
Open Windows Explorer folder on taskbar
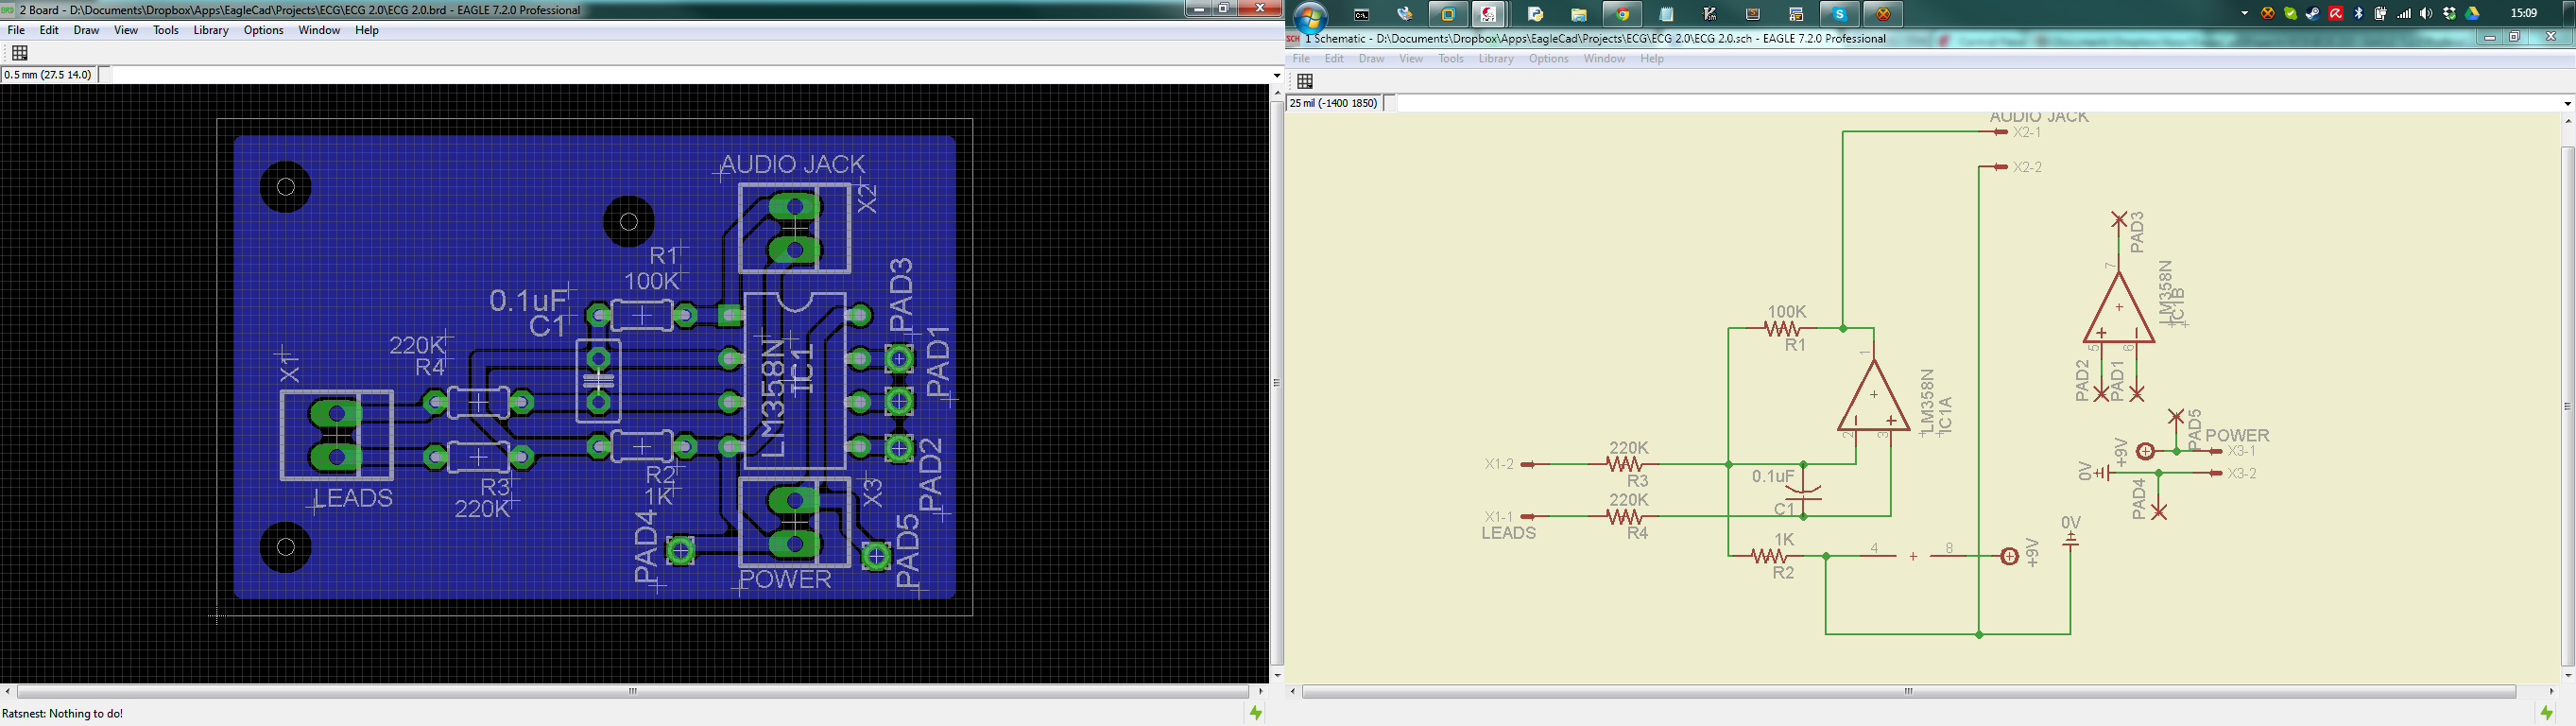(x=1579, y=15)
